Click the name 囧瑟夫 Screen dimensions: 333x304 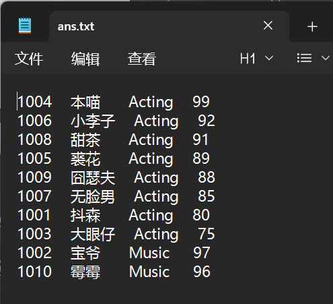pyautogui.click(x=93, y=177)
